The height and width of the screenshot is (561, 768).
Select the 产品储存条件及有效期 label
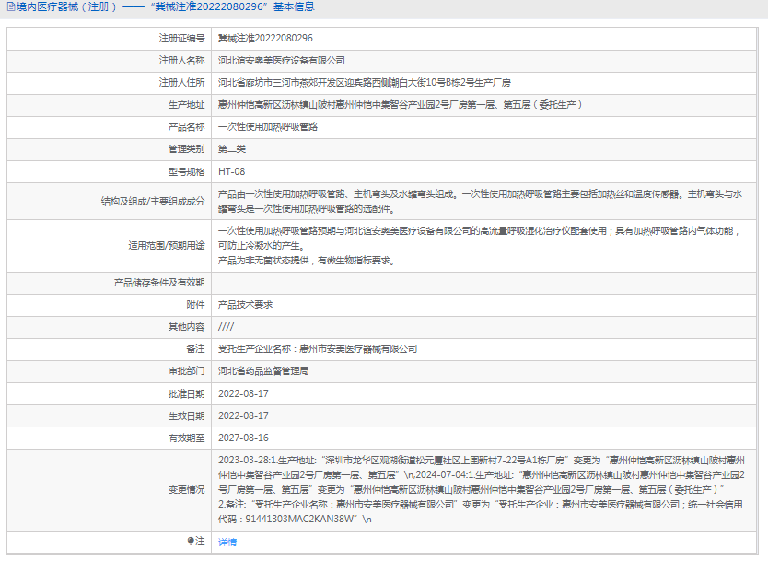[159, 283]
